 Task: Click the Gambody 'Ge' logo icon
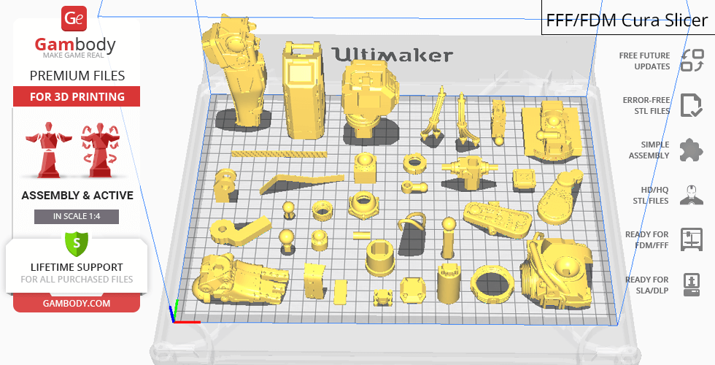[x=76, y=19]
